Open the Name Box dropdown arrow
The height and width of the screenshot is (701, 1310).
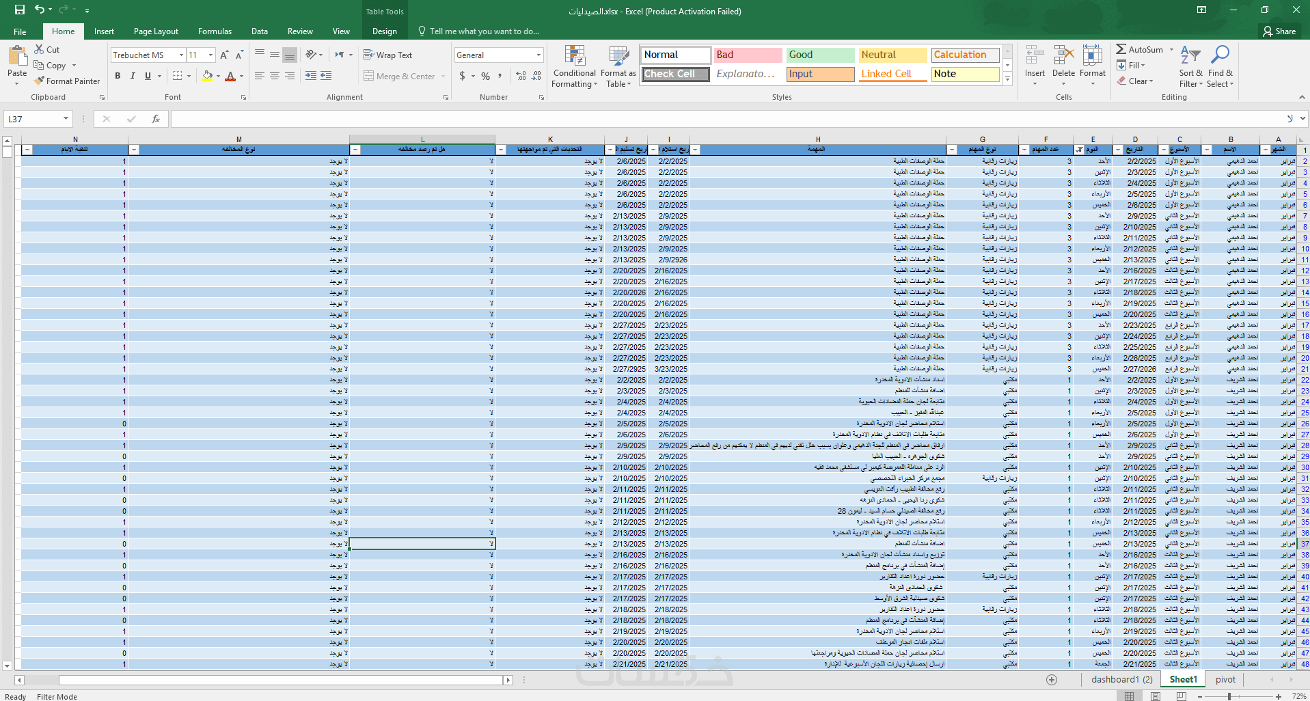coord(66,119)
